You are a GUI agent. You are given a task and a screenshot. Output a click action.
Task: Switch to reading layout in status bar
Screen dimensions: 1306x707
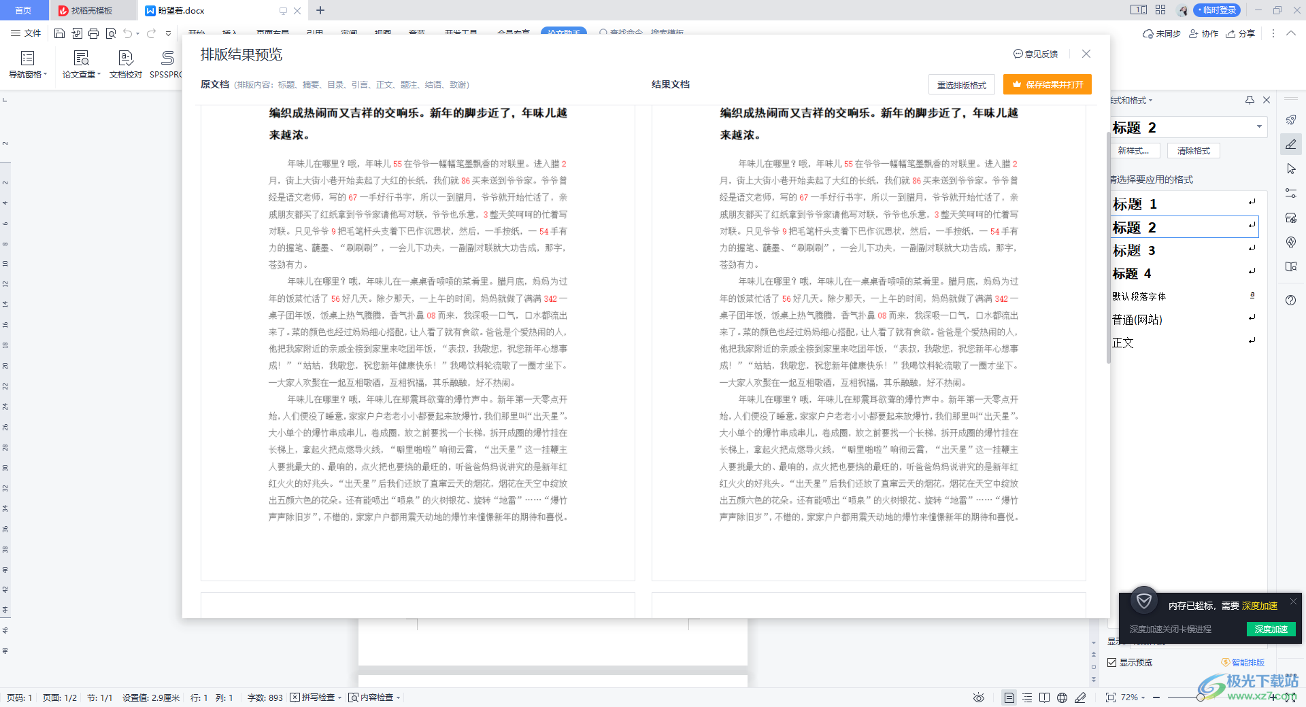click(1044, 697)
